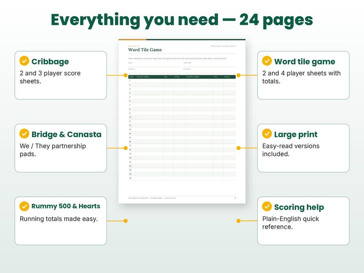Select the Rummy 500 & Hearts heading
The width and height of the screenshot is (364, 273).
pyautogui.click(x=66, y=206)
